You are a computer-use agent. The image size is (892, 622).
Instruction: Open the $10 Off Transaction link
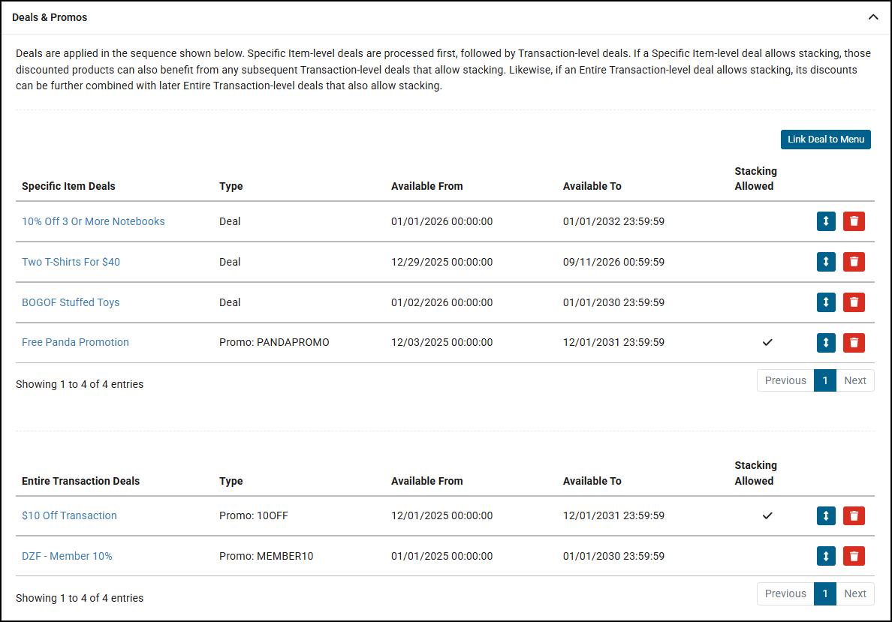(x=69, y=515)
